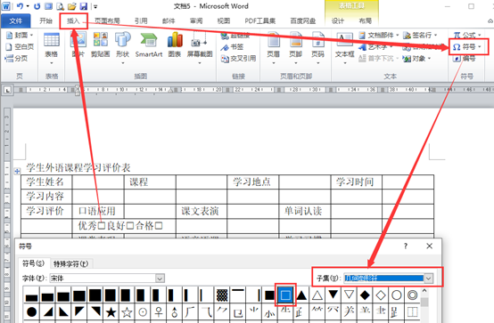Click the symbol grid vertical scrollbar
This screenshot has height=323, width=494.
pyautogui.click(x=424, y=303)
